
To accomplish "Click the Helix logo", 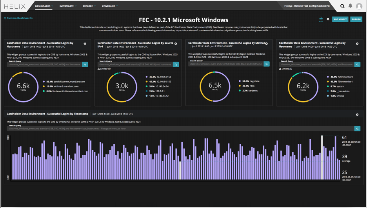I will [15, 6].
